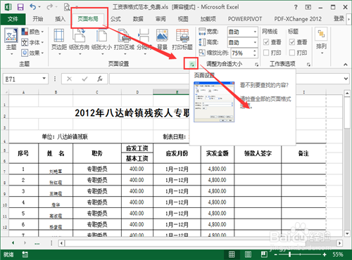Screen dimensions: 352x260
Task: Click Orientation (纸张方向) icon
Action: [x=79, y=41]
